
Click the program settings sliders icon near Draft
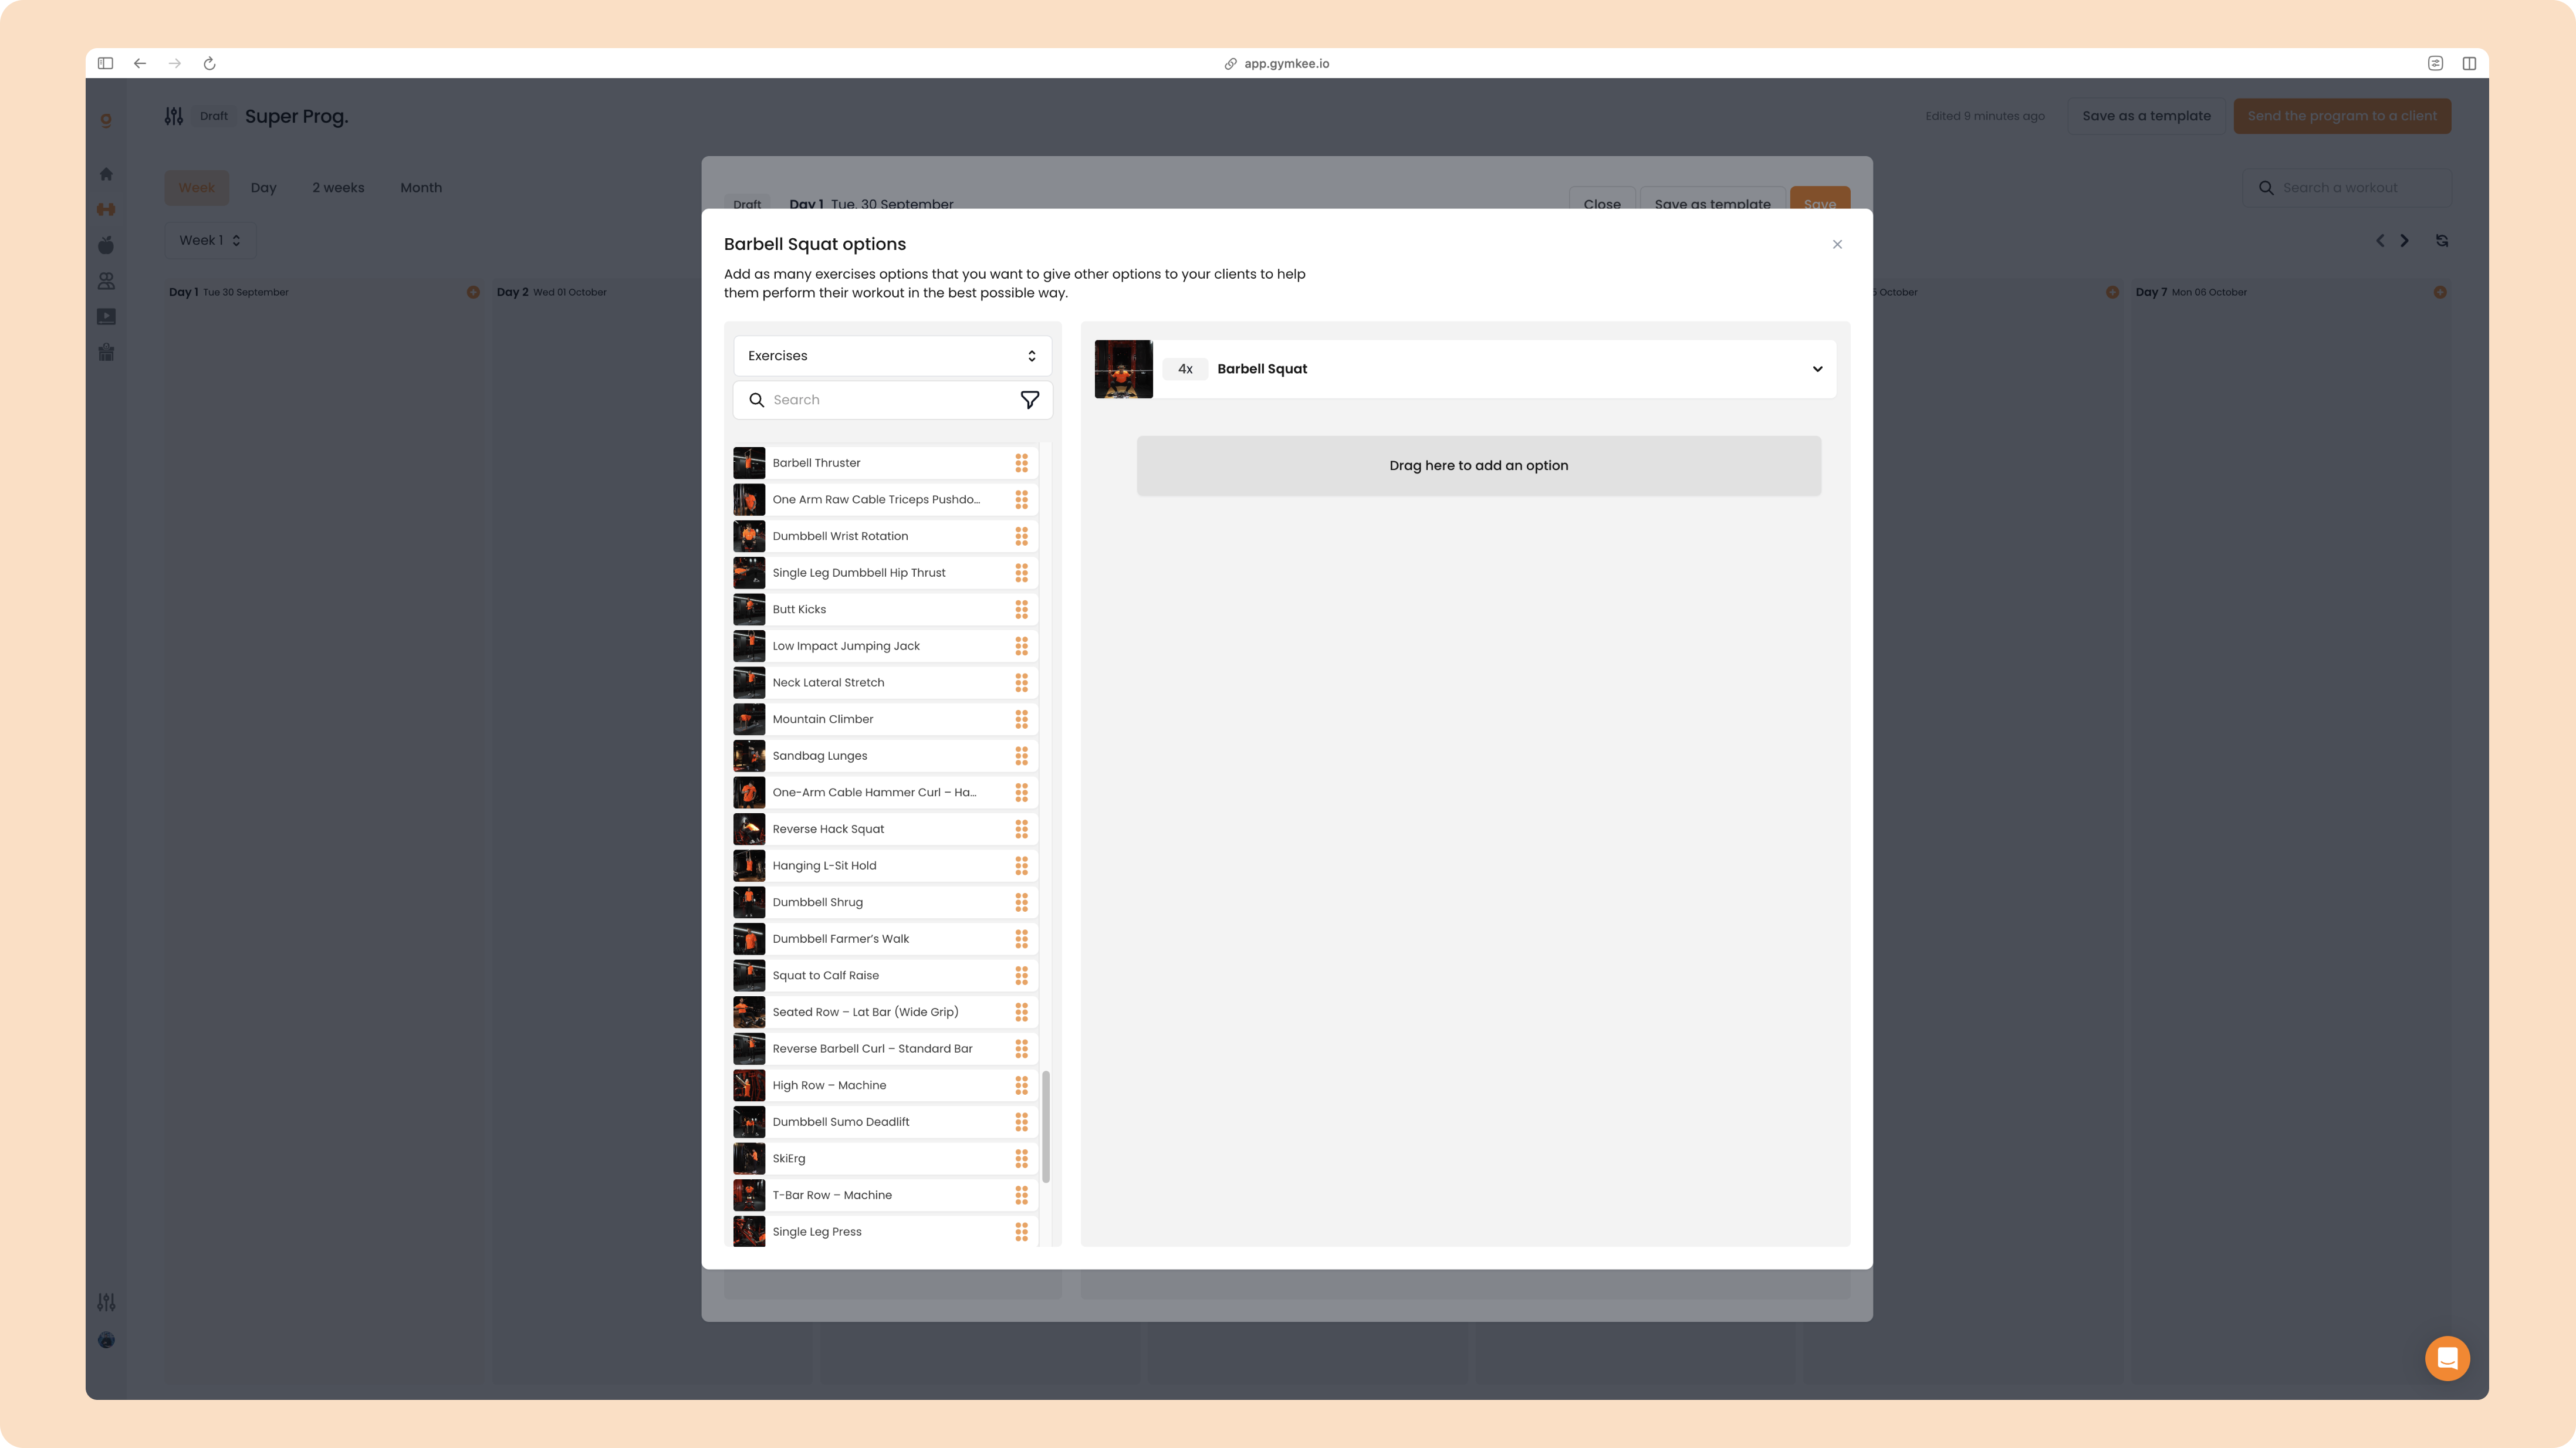coord(174,116)
